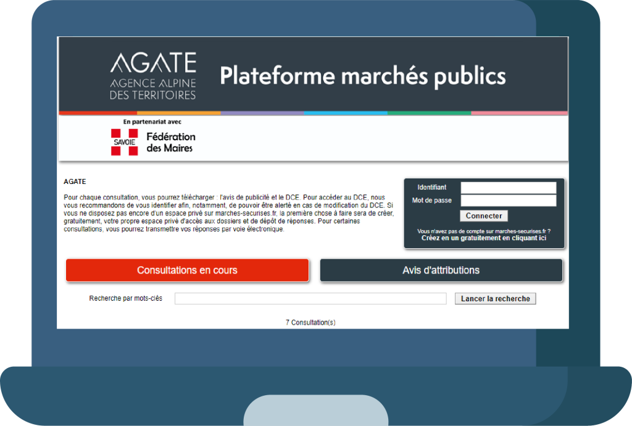Click the 'Identifiant' label
This screenshot has height=426, width=632.
[x=431, y=188]
